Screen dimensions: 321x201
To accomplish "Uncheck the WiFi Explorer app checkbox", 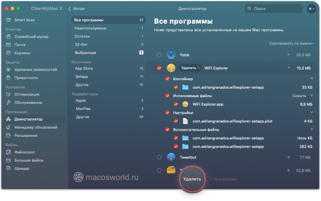I will point(159,68).
